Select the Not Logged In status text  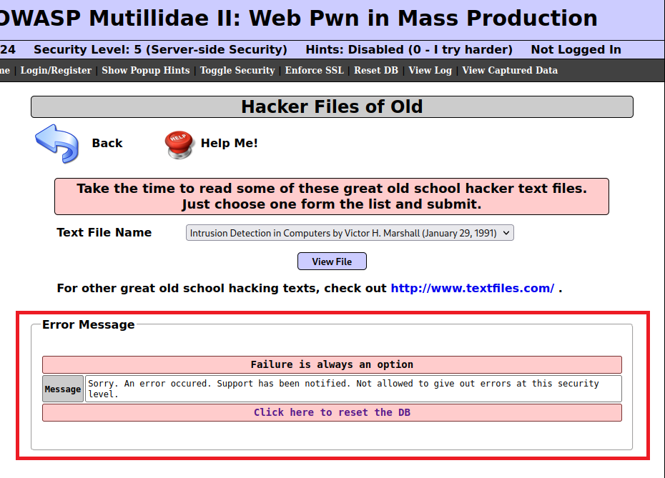[576, 49]
